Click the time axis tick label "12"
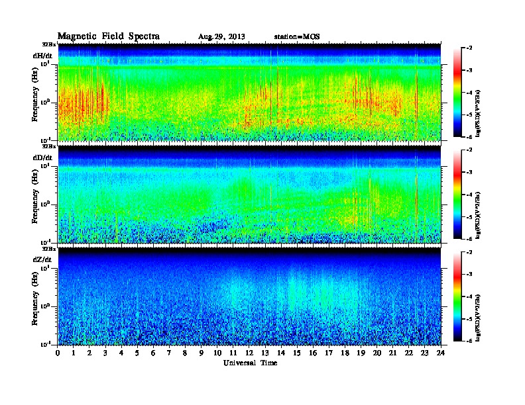 pos(249,353)
